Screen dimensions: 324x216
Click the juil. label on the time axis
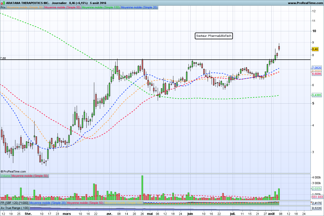pyautogui.click(x=233, y=213)
